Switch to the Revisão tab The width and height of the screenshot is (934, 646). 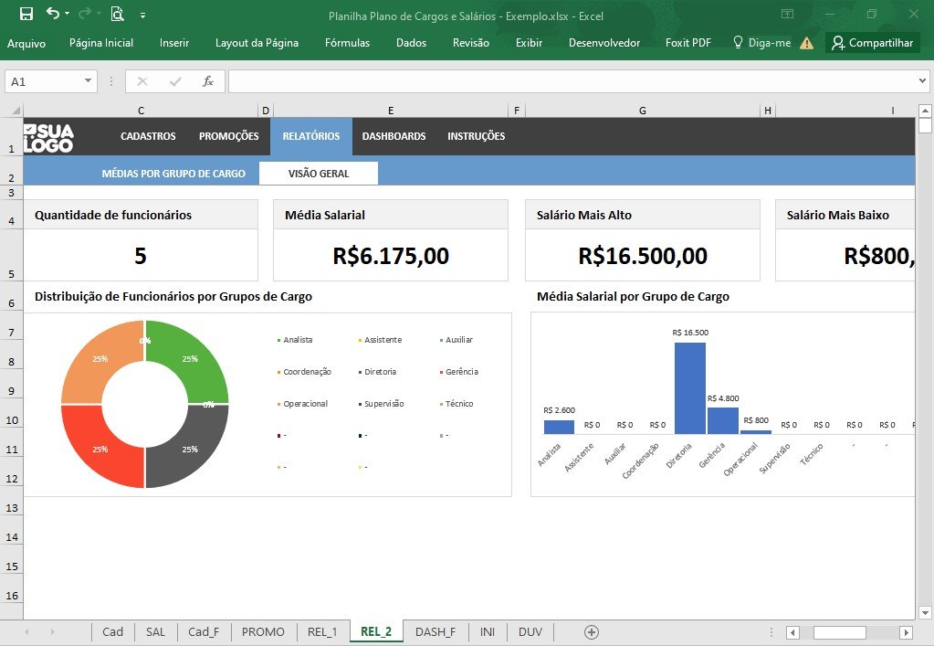[x=470, y=43]
